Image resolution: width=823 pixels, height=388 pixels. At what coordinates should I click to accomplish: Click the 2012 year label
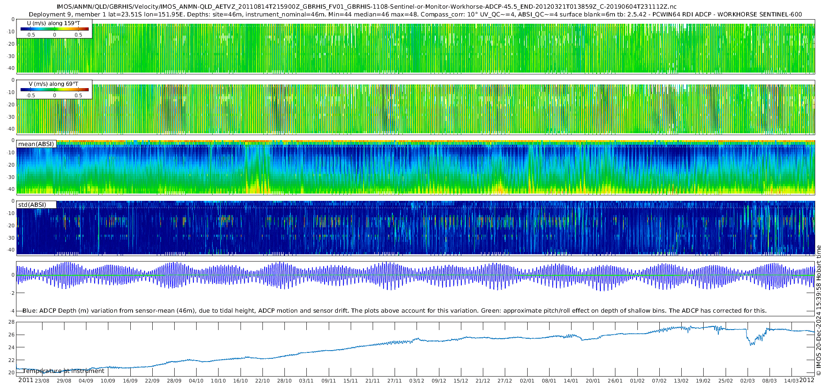tap(807, 380)
